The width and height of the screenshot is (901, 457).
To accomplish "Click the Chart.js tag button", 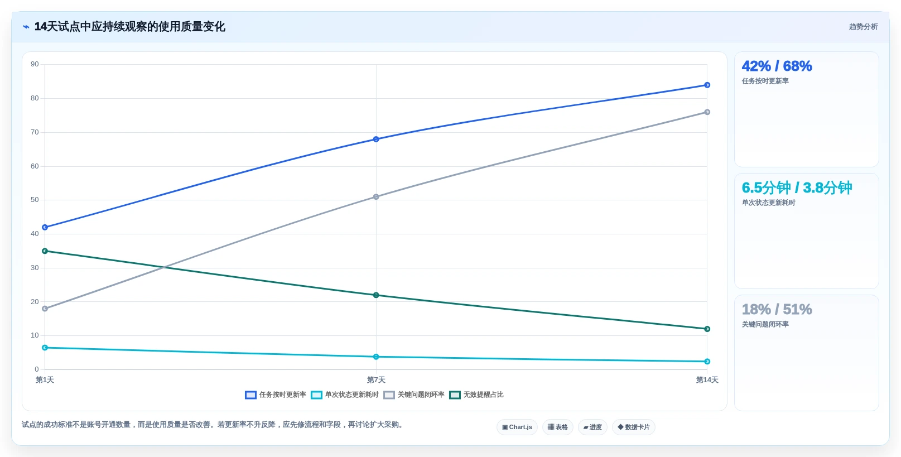I will point(517,427).
